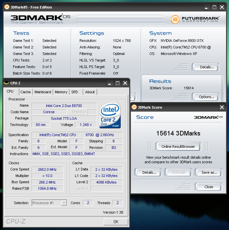Close the CPU-Z window

click(125, 83)
